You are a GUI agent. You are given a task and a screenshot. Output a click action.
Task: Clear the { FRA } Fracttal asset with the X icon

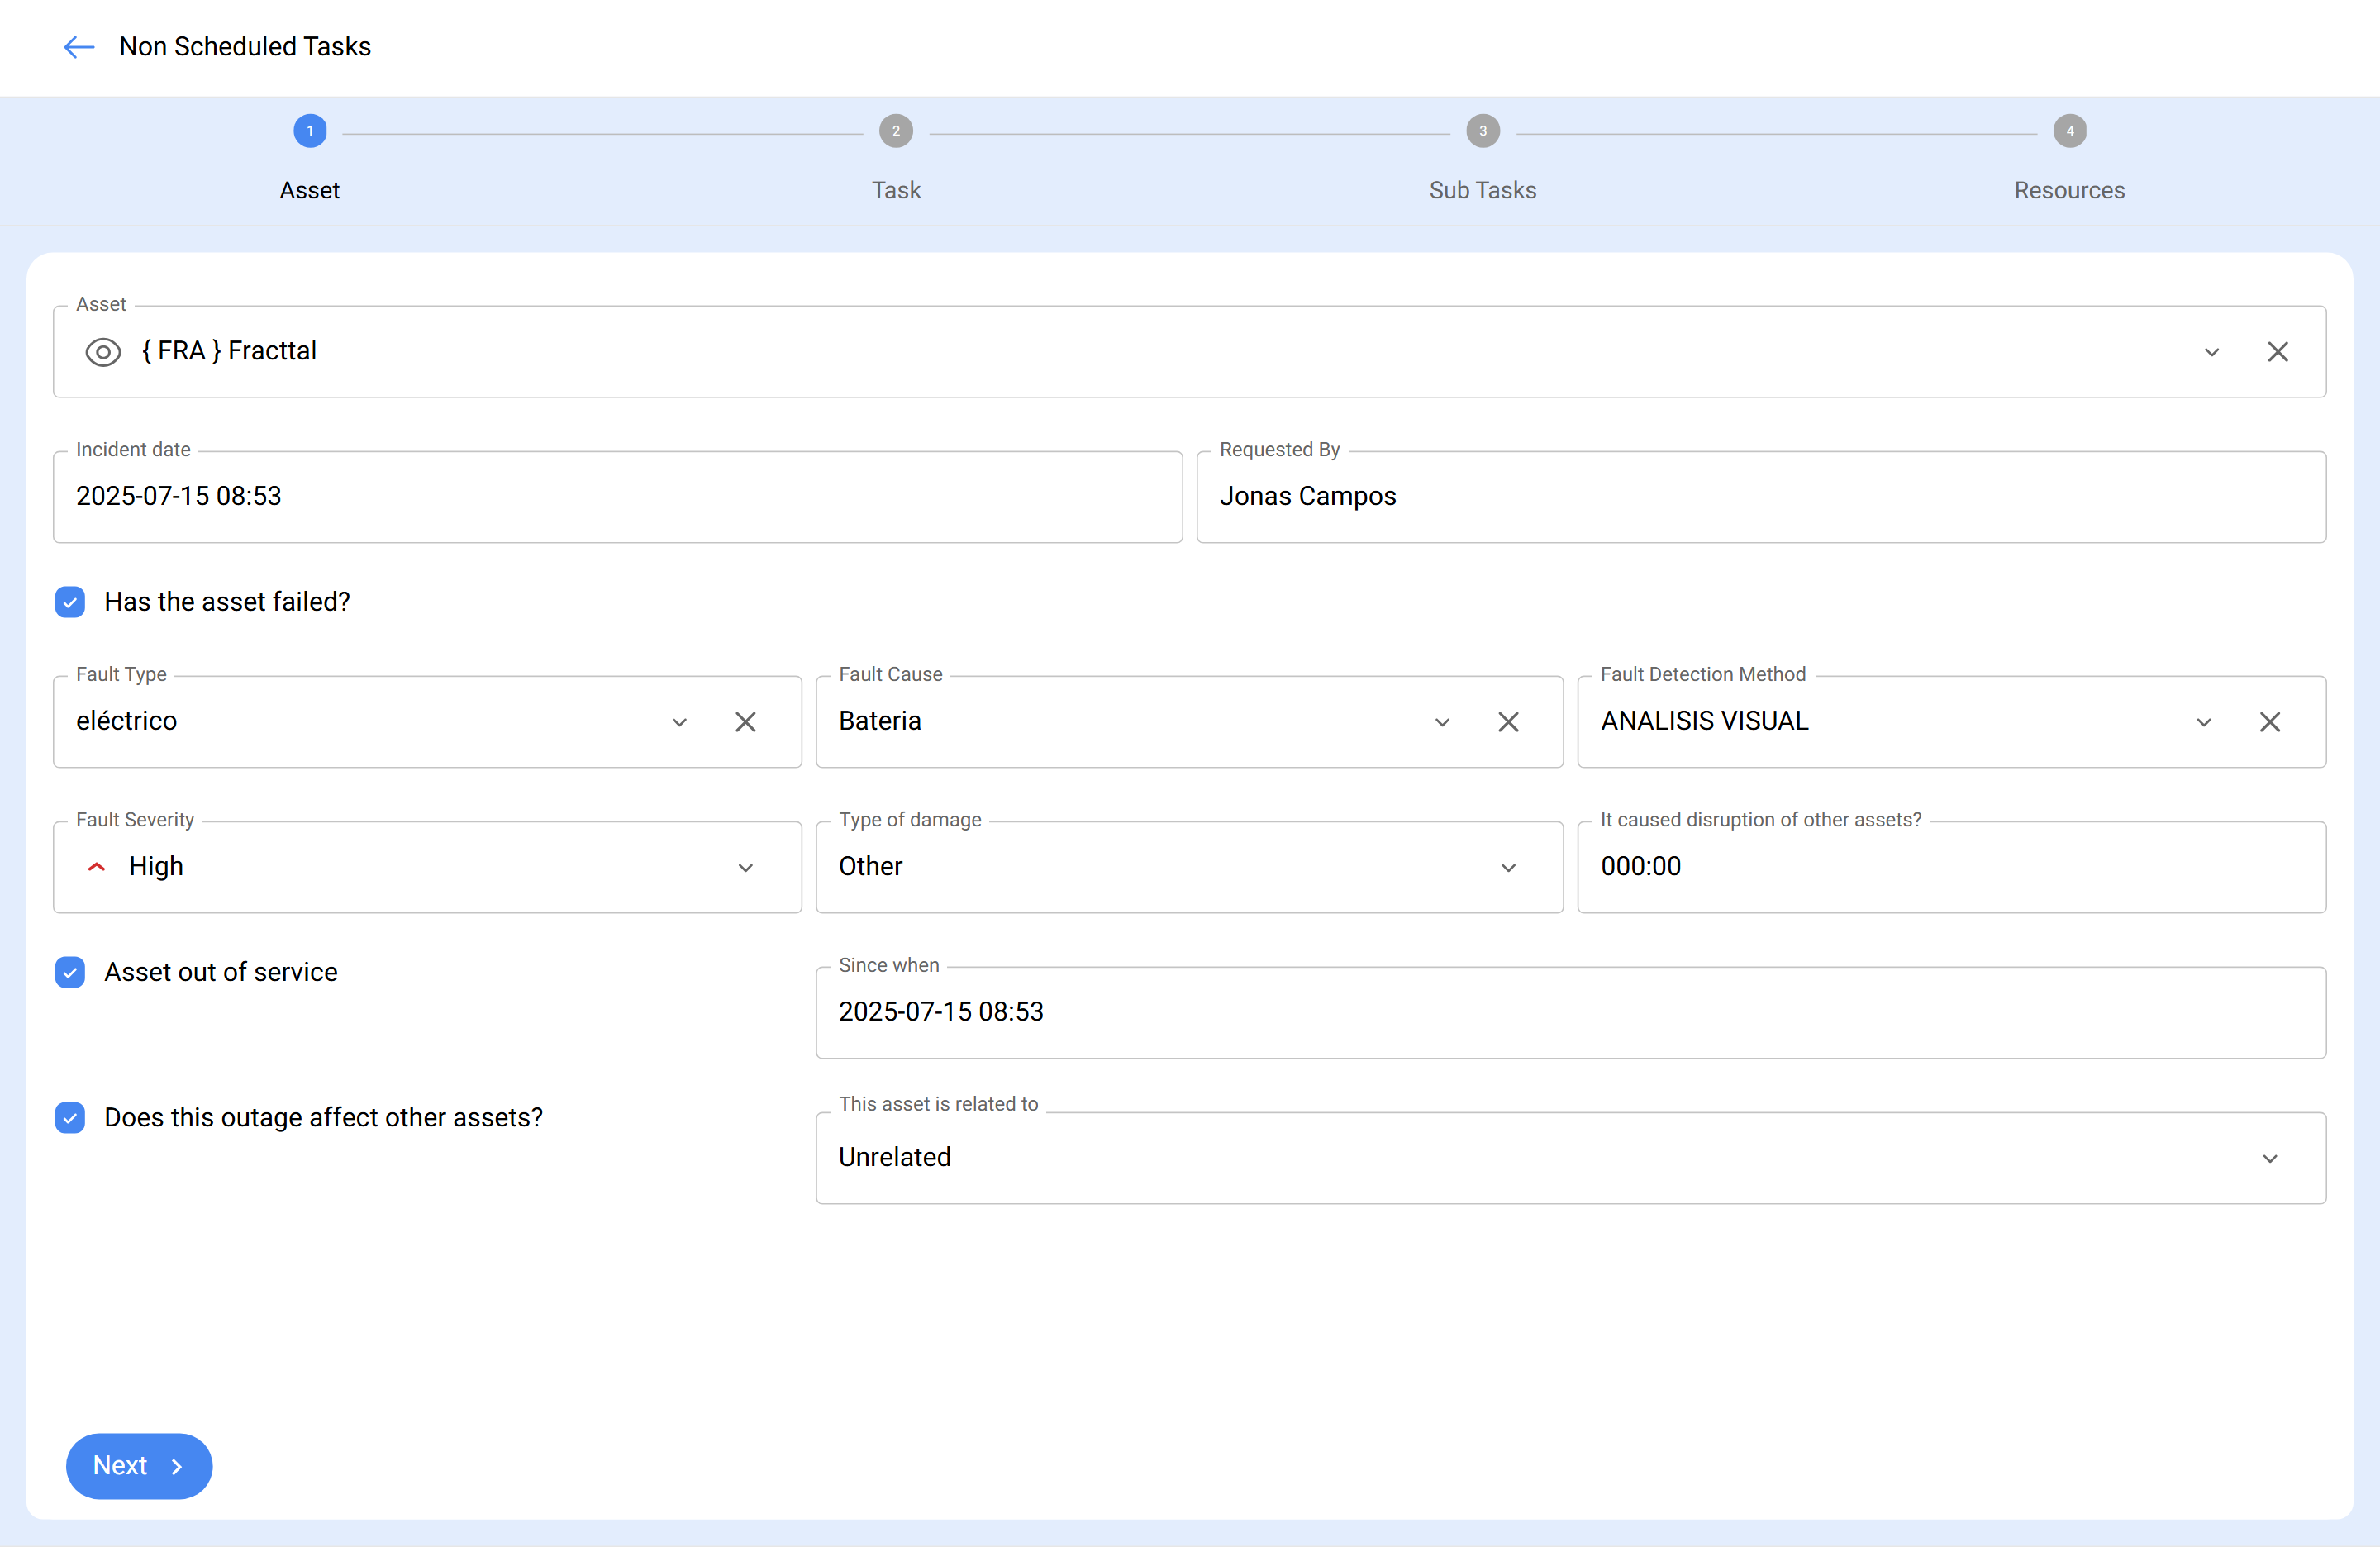pos(2278,352)
